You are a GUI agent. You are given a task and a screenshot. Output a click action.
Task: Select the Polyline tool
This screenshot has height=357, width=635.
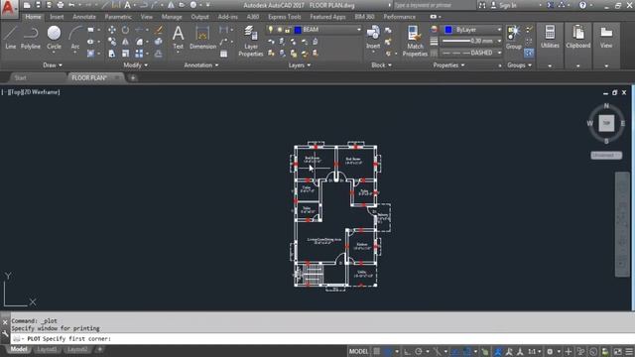point(31,38)
